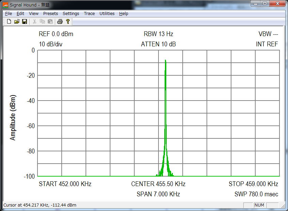Open the View menu
This screenshot has height=211, width=288.
click(x=34, y=14)
